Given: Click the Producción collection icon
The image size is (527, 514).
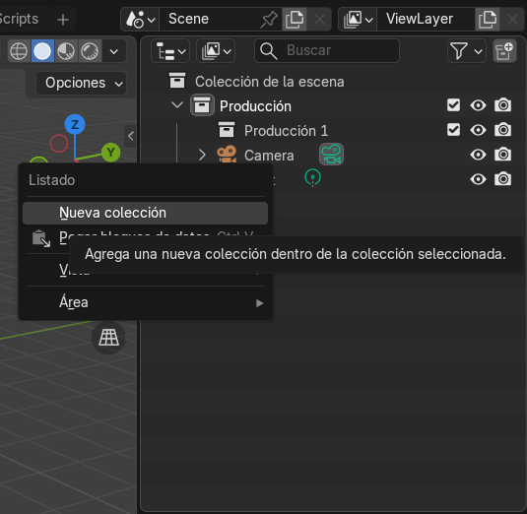Looking at the screenshot, I should [202, 105].
